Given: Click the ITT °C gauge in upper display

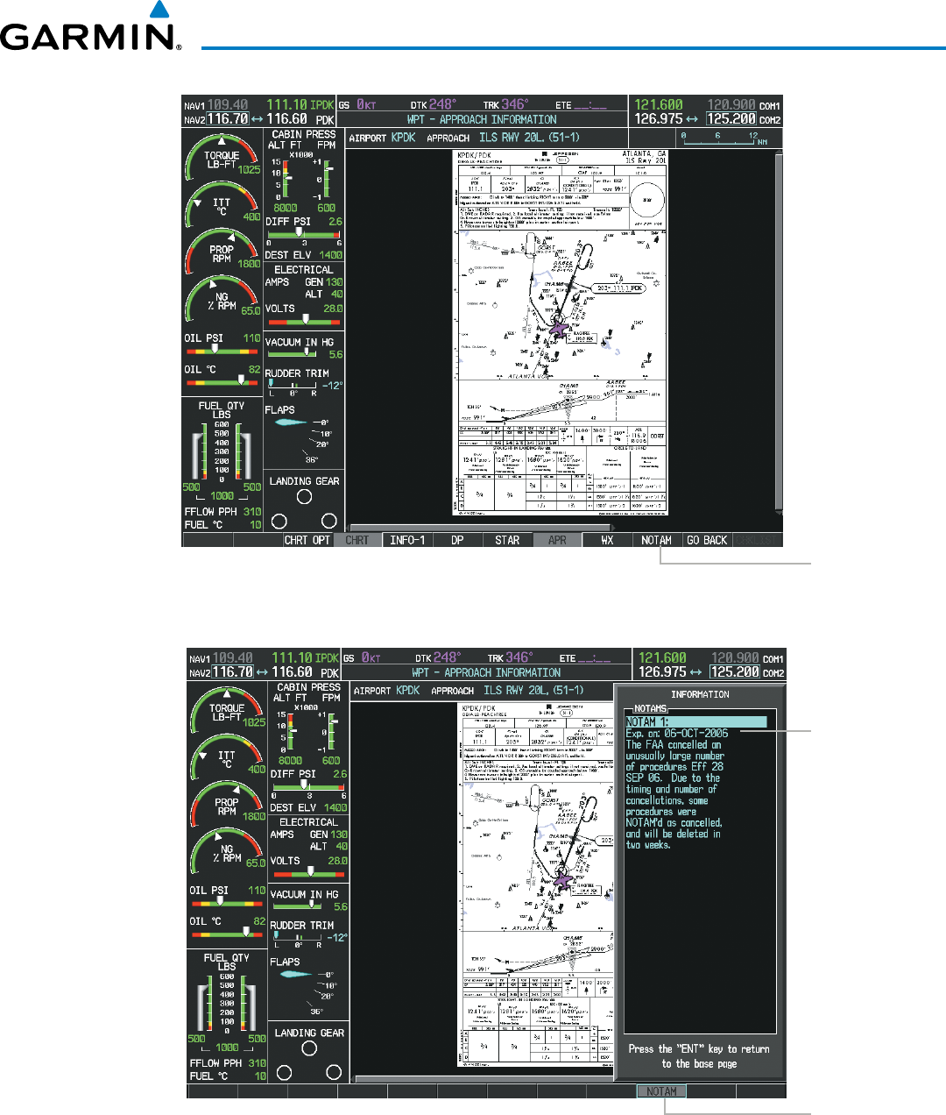Looking at the screenshot, I should pyautogui.click(x=222, y=203).
